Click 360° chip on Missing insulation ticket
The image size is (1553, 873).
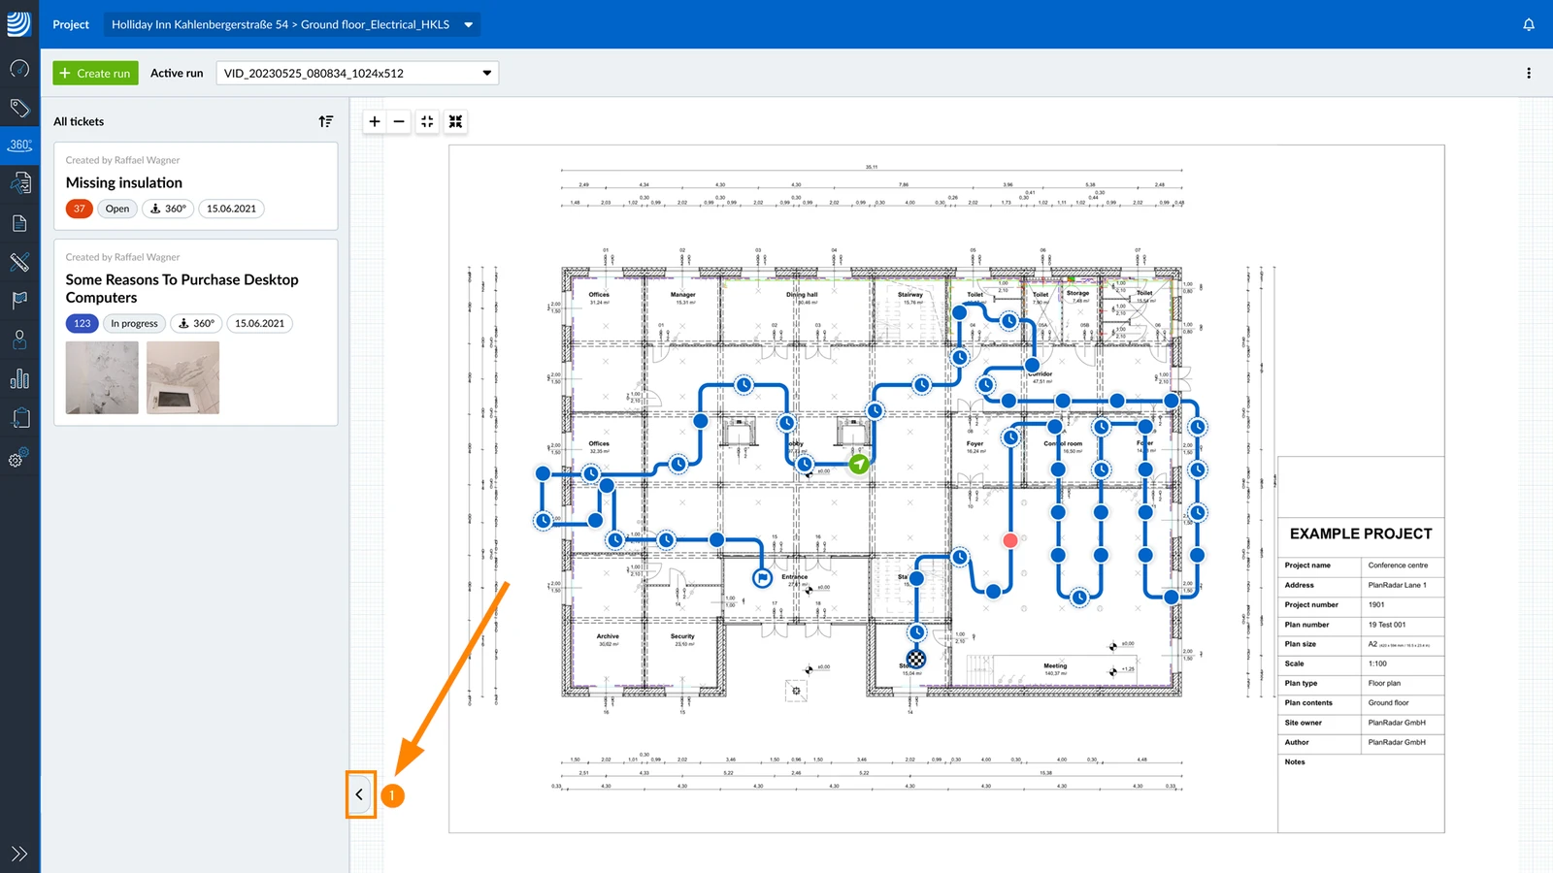(168, 209)
